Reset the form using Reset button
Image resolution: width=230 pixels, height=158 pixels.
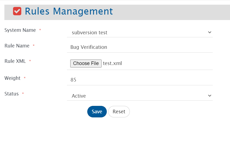pyautogui.click(x=119, y=112)
